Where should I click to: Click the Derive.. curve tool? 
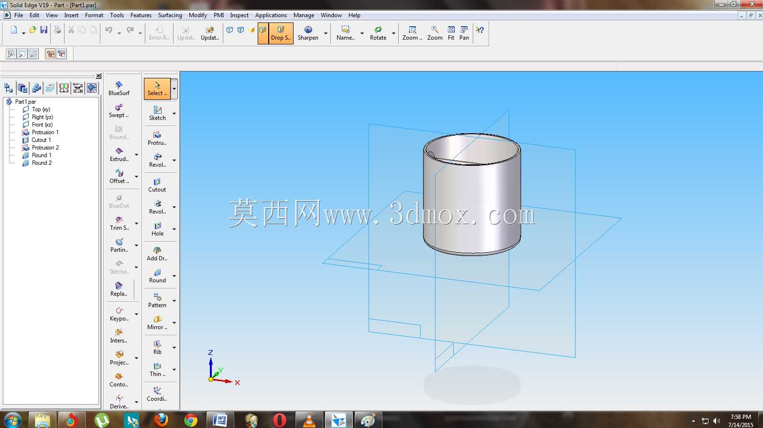(x=119, y=402)
